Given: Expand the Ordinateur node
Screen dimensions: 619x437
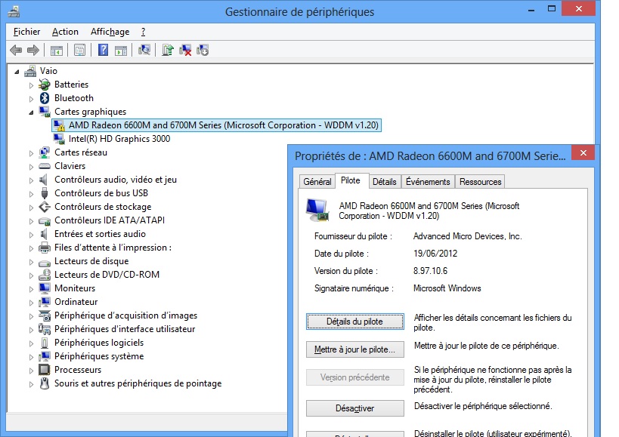Looking at the screenshot, I should click(31, 303).
